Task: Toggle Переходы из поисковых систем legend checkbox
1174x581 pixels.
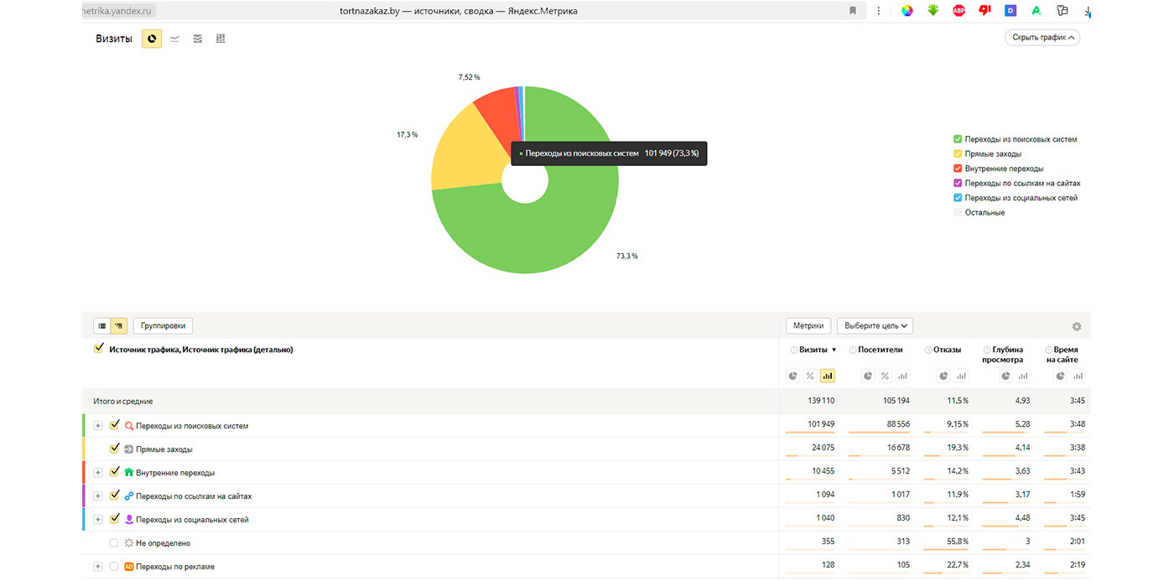Action: 958,139
